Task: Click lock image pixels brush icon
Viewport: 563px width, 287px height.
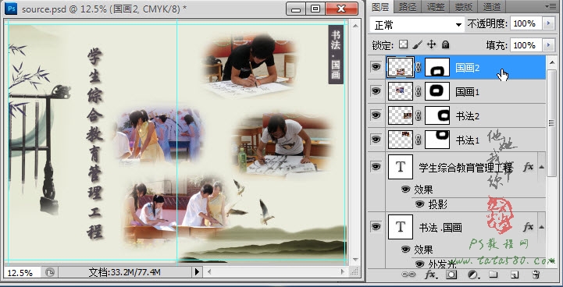Action: pos(417,44)
